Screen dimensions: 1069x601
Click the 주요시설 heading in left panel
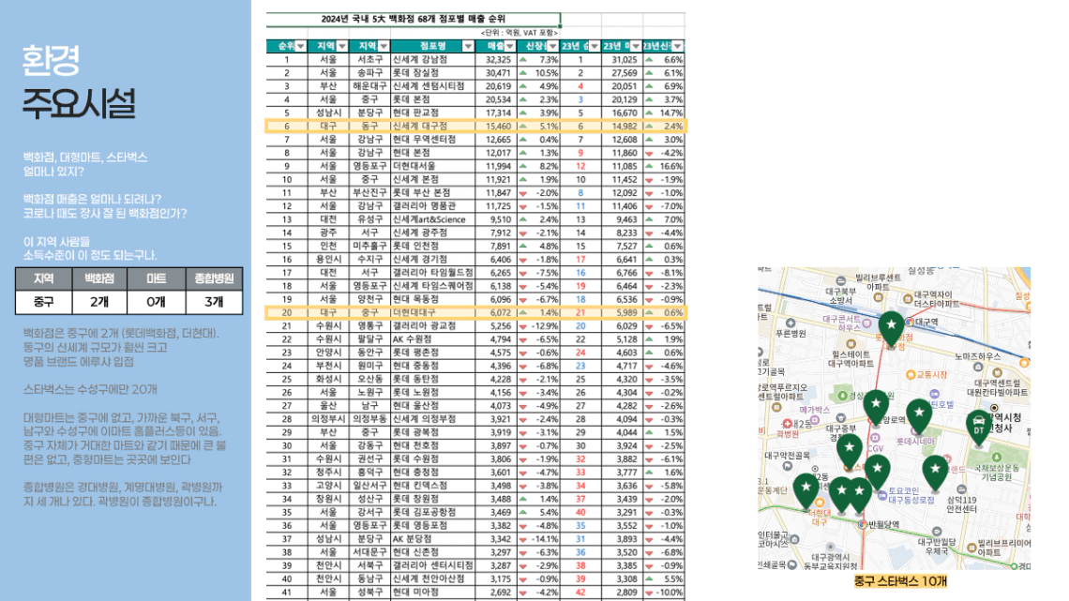pos(79,103)
